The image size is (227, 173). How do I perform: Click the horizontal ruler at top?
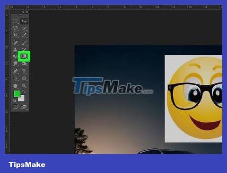pos(116,7)
